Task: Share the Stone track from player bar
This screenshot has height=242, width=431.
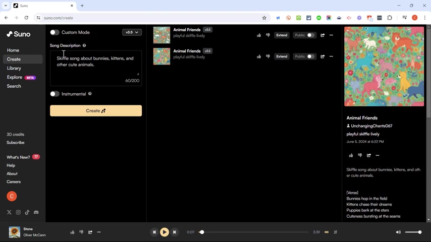Action: 90,232
